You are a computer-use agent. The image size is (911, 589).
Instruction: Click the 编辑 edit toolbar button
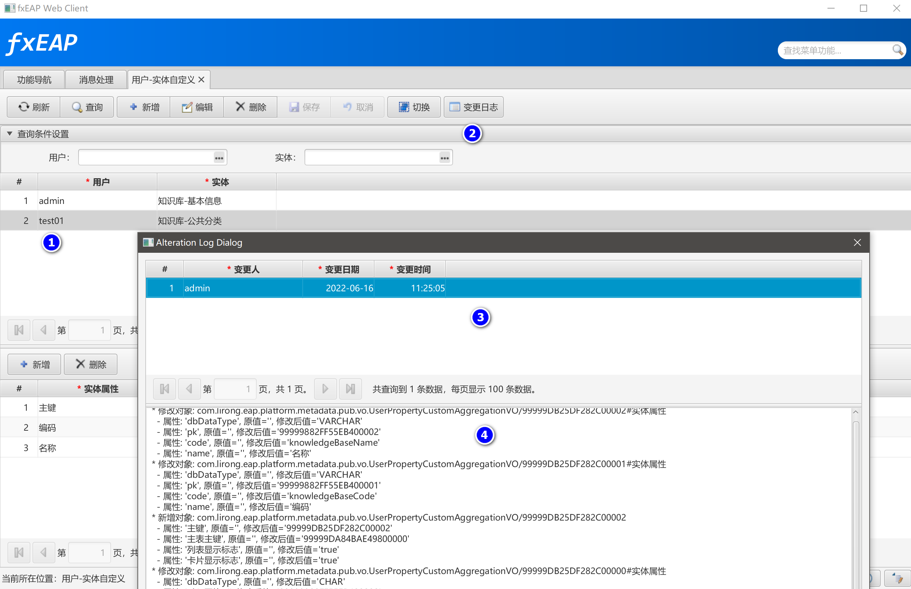(x=197, y=107)
